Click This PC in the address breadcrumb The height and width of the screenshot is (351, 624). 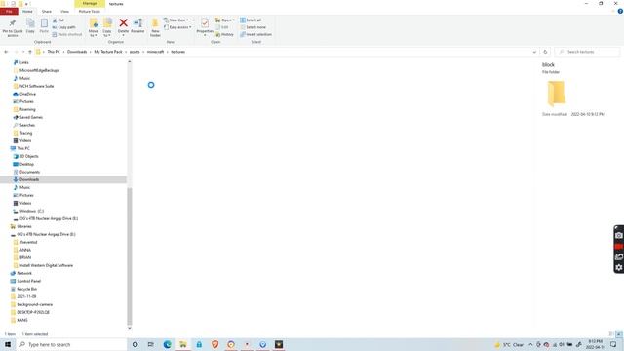click(54, 52)
